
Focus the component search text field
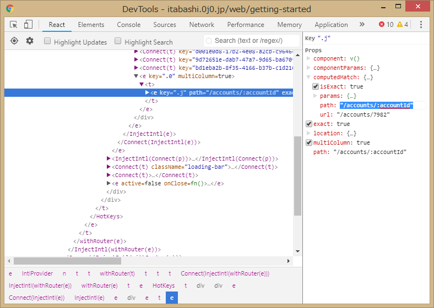[253, 41]
